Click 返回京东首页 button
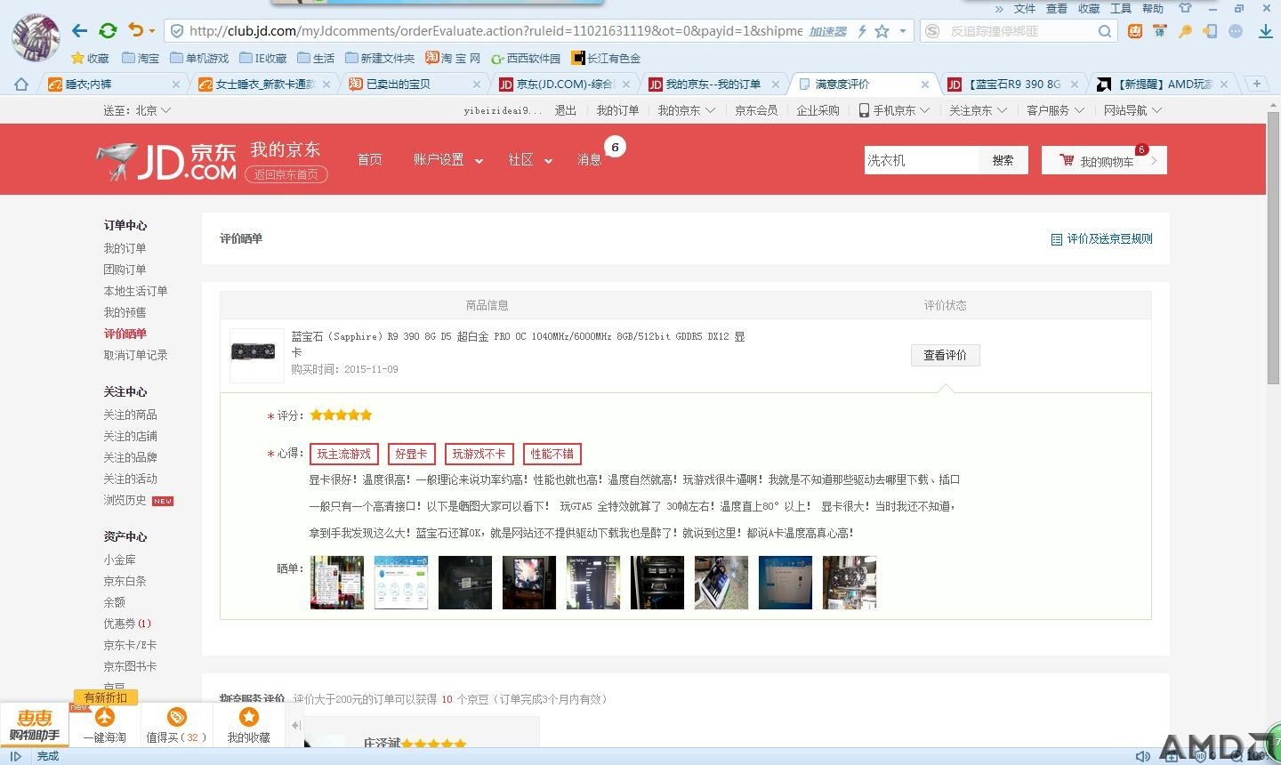Viewport: 1281px width, 765px height. click(x=286, y=174)
